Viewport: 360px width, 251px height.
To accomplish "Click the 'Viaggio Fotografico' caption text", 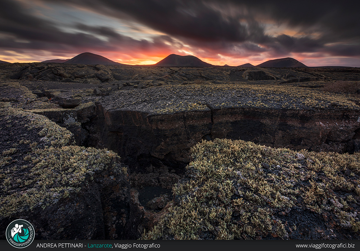I will pyautogui.click(x=137, y=246).
